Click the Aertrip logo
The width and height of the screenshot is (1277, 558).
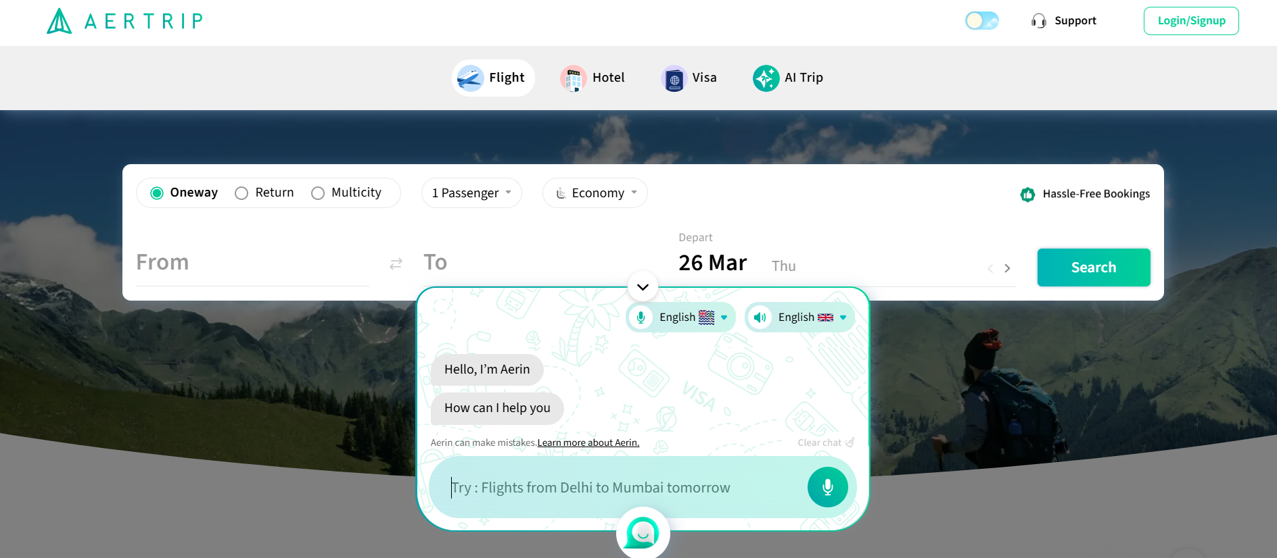click(x=125, y=21)
